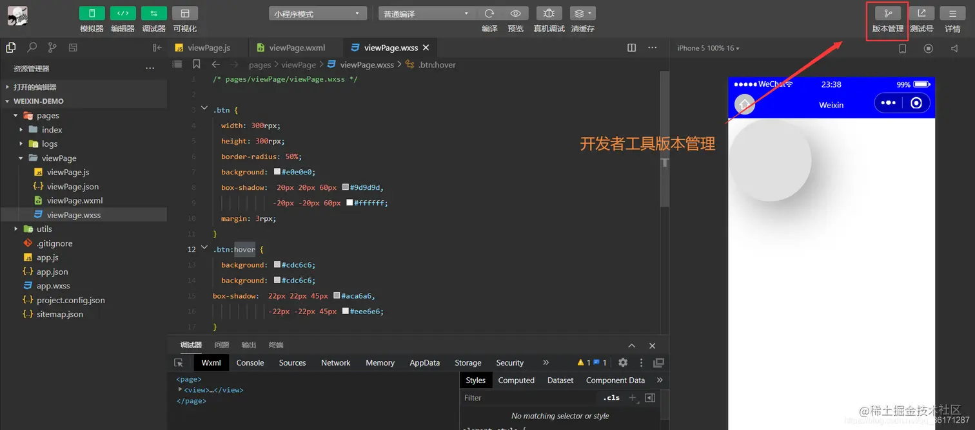Click the 清缓存 clear cache icon
This screenshot has width=975, height=430.
click(582, 14)
